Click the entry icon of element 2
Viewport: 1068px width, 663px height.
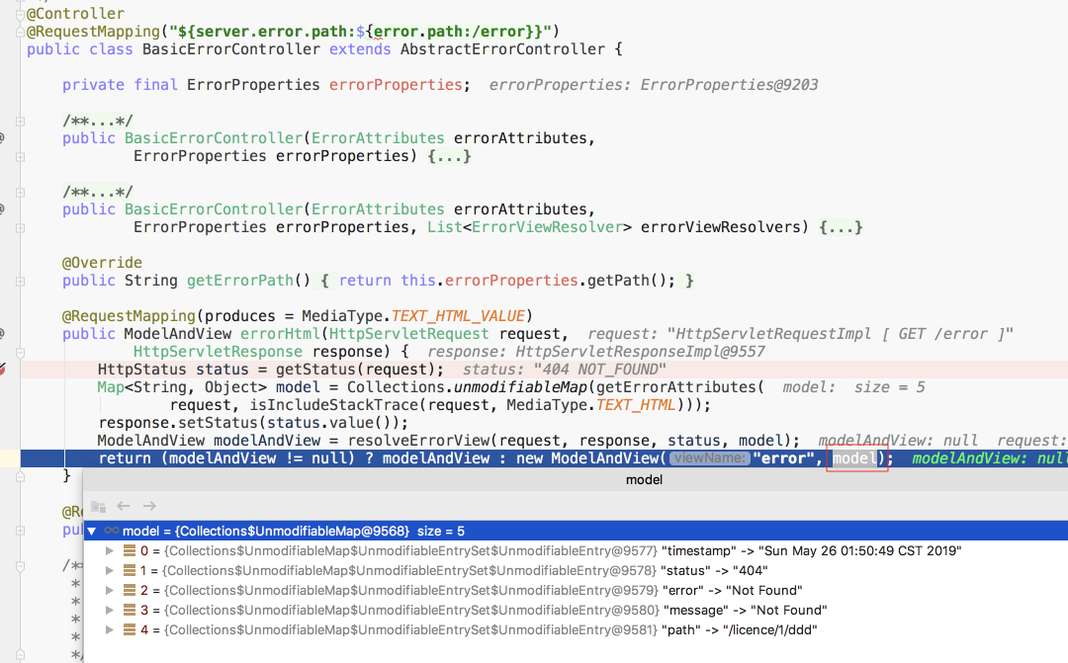pyautogui.click(x=130, y=590)
